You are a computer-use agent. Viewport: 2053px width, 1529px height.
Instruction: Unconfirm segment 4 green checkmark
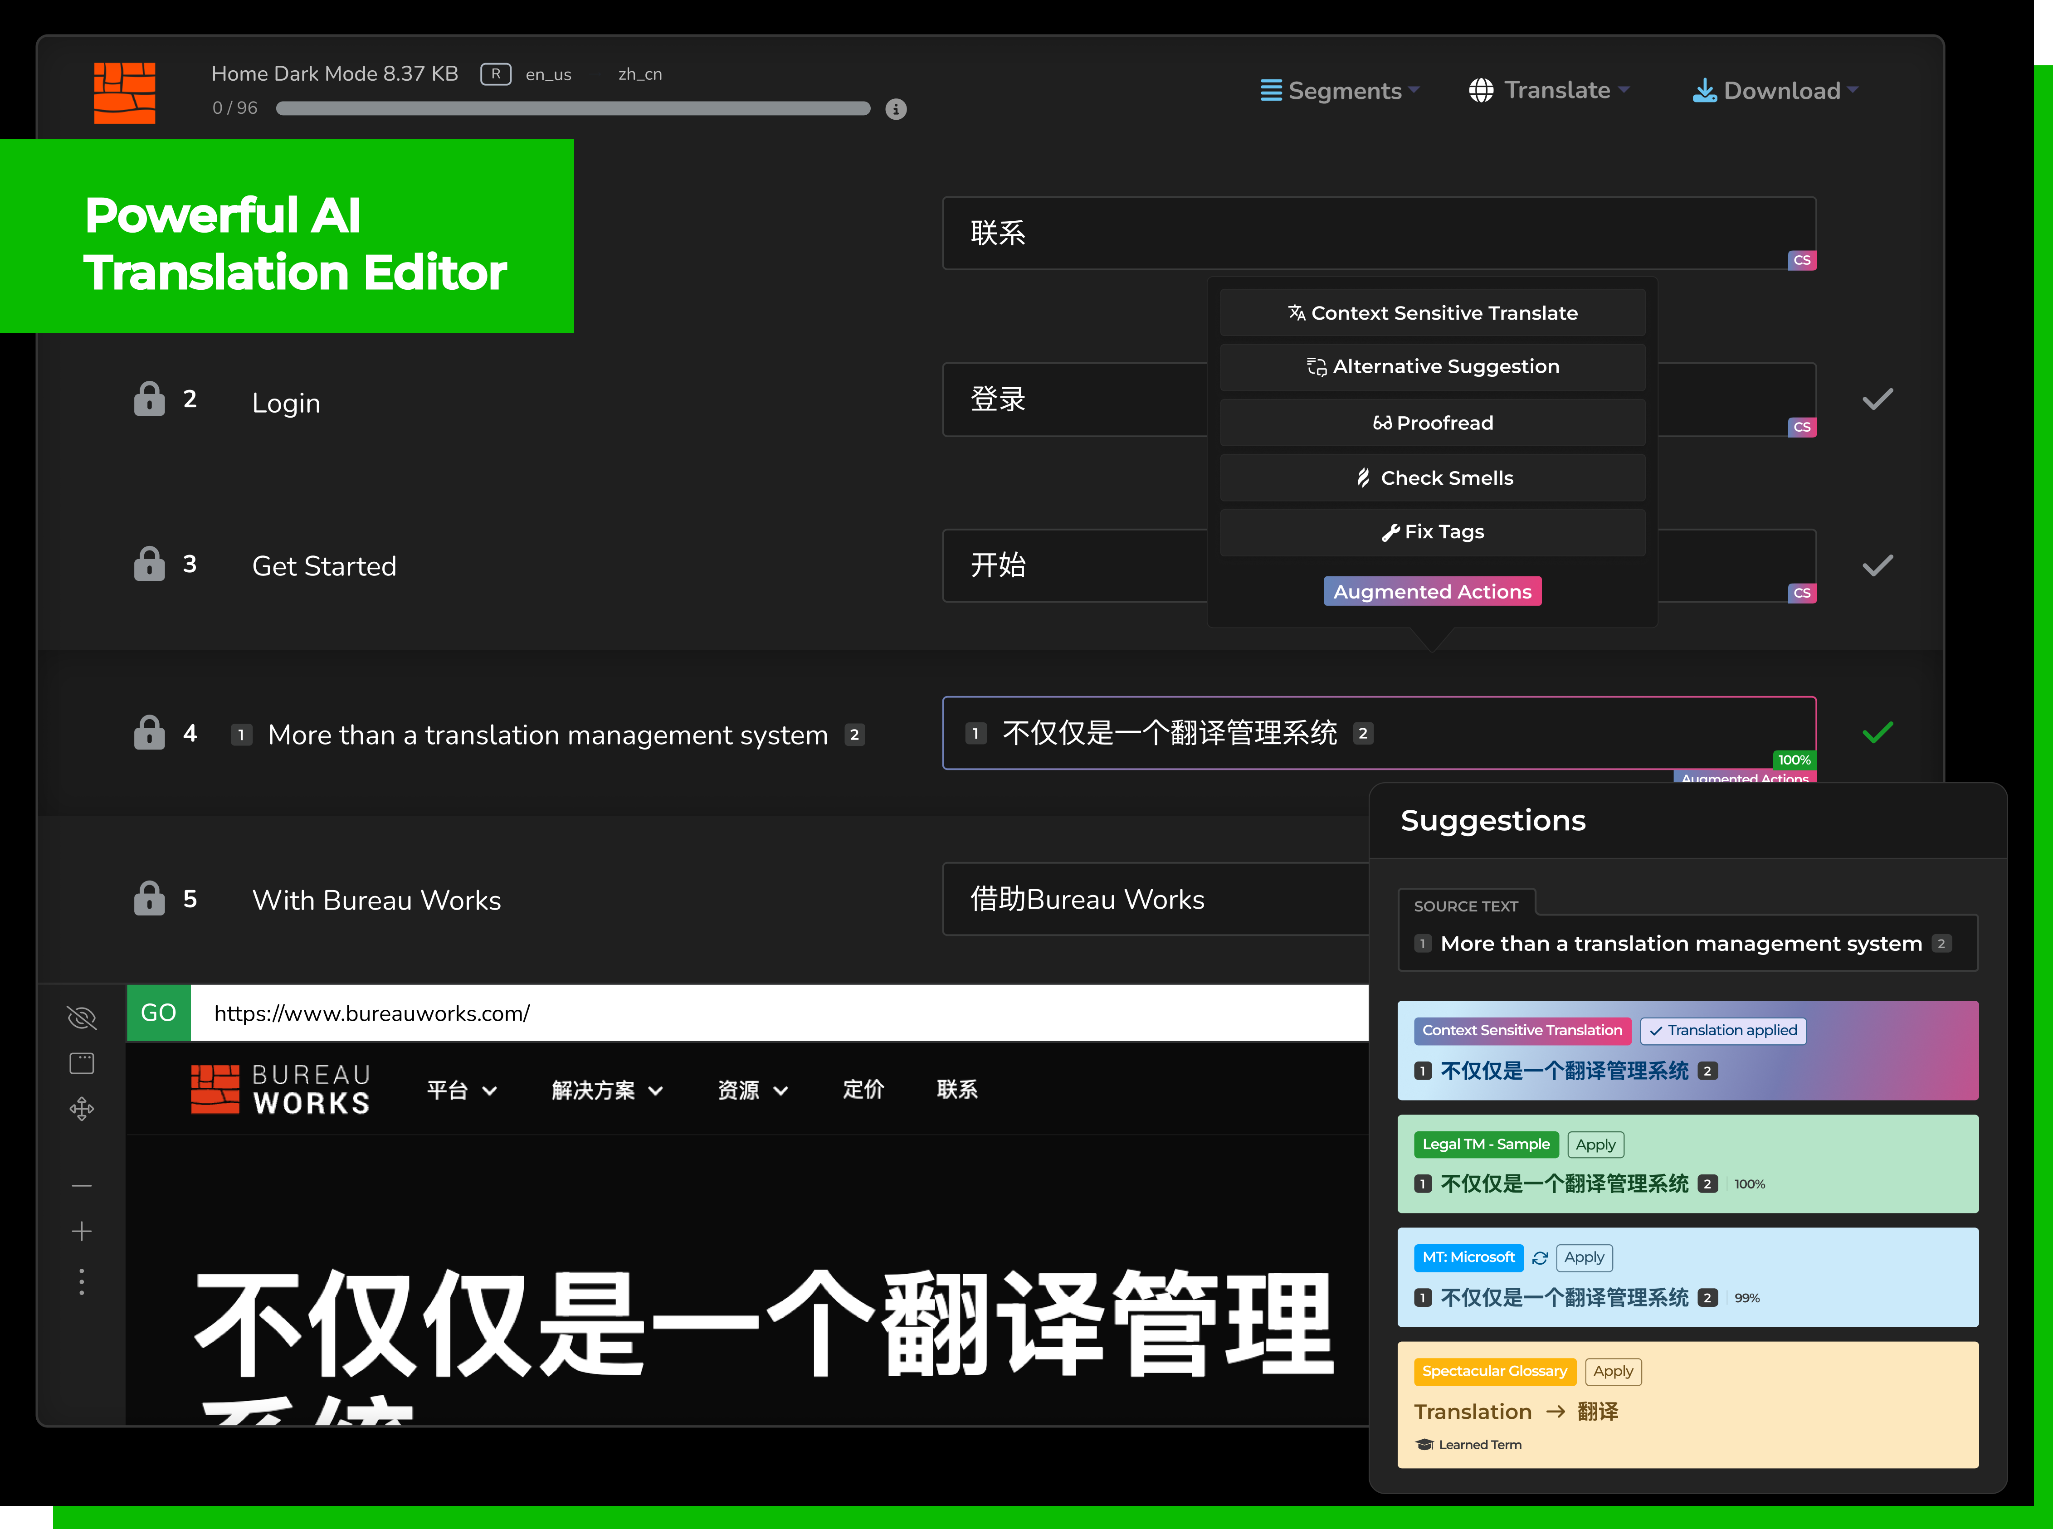[1877, 732]
